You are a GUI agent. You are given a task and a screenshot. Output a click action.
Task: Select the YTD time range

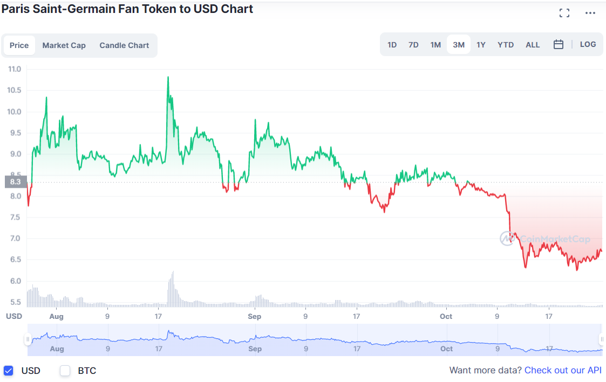506,45
